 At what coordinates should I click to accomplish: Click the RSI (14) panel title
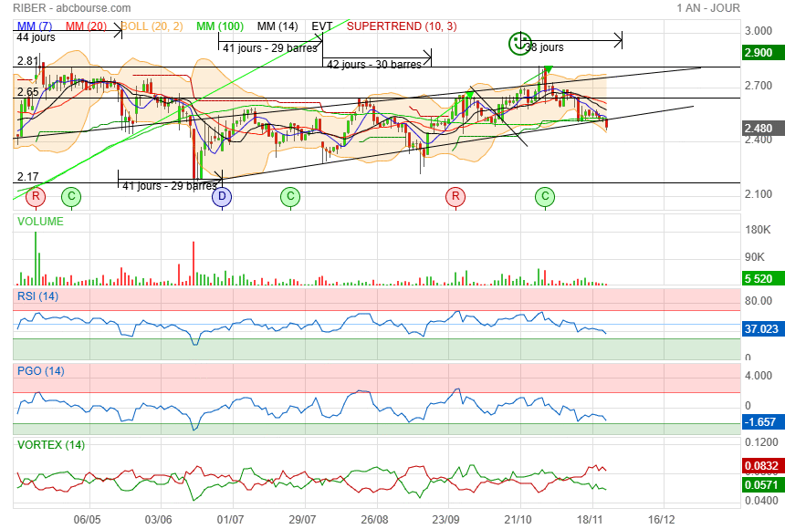click(x=38, y=296)
